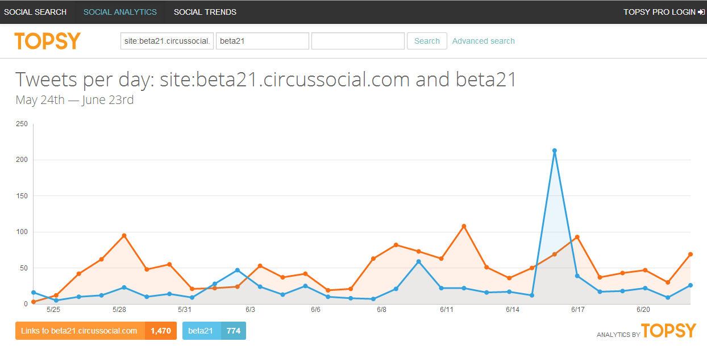This screenshot has height=354, width=707.
Task: Click the beta21 search term field
Action: (x=262, y=41)
